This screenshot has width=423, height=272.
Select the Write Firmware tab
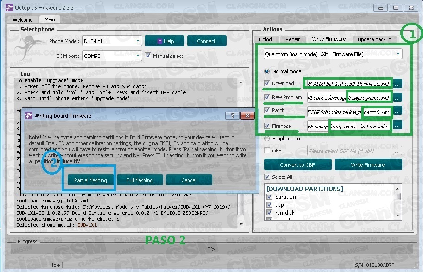point(329,39)
